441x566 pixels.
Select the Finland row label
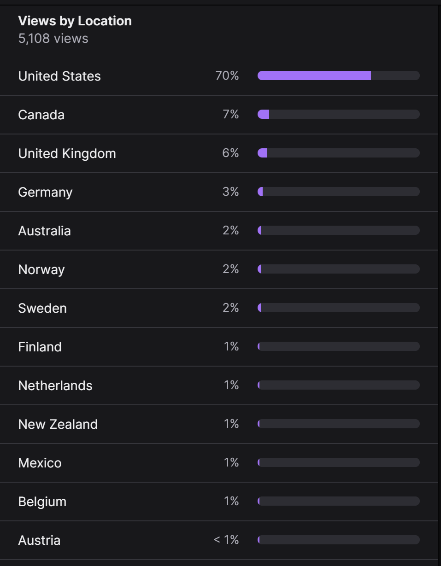[40, 347]
